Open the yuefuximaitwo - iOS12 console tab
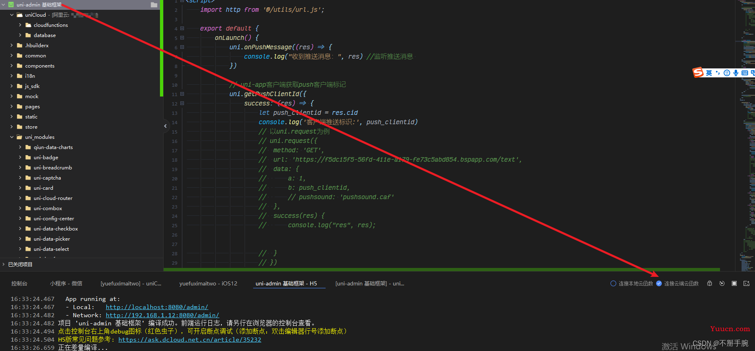The image size is (755, 351). tap(208, 283)
